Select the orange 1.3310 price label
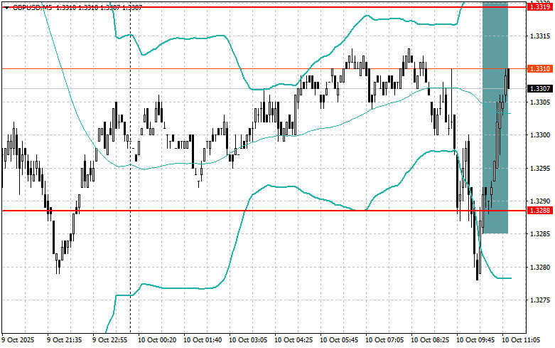The height and width of the screenshot is (348, 555). [539, 68]
